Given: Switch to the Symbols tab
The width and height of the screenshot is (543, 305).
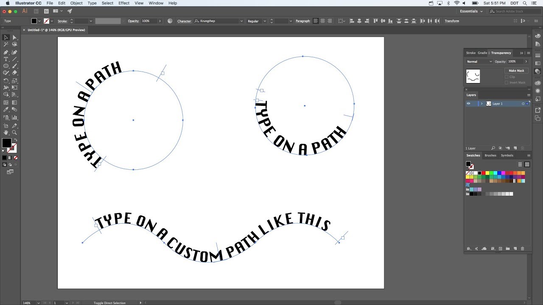Looking at the screenshot, I should (x=507, y=155).
